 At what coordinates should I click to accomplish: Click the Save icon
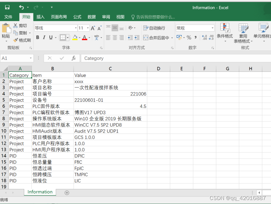click(7, 7)
